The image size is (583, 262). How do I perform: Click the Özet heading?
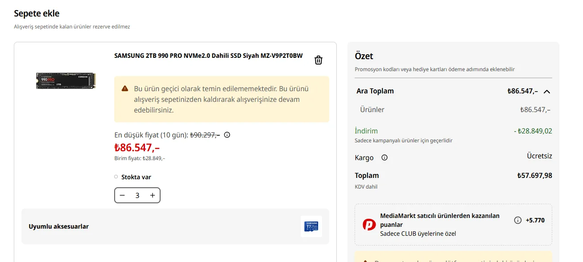pos(364,56)
